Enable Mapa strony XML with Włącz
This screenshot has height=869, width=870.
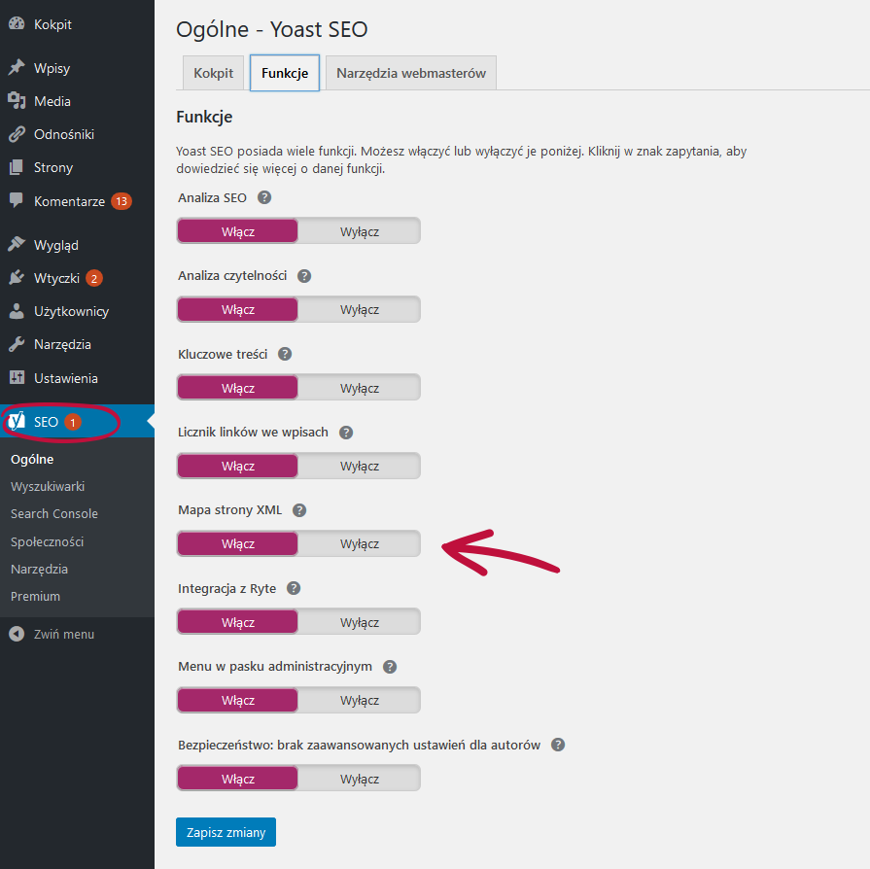tap(237, 543)
